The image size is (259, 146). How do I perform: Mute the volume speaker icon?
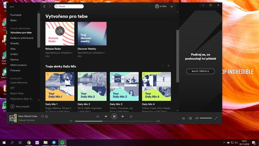196,118
